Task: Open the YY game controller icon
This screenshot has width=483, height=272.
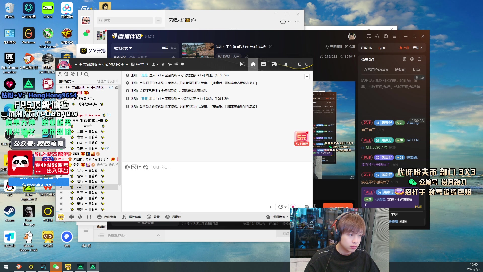Action: [x=274, y=64]
